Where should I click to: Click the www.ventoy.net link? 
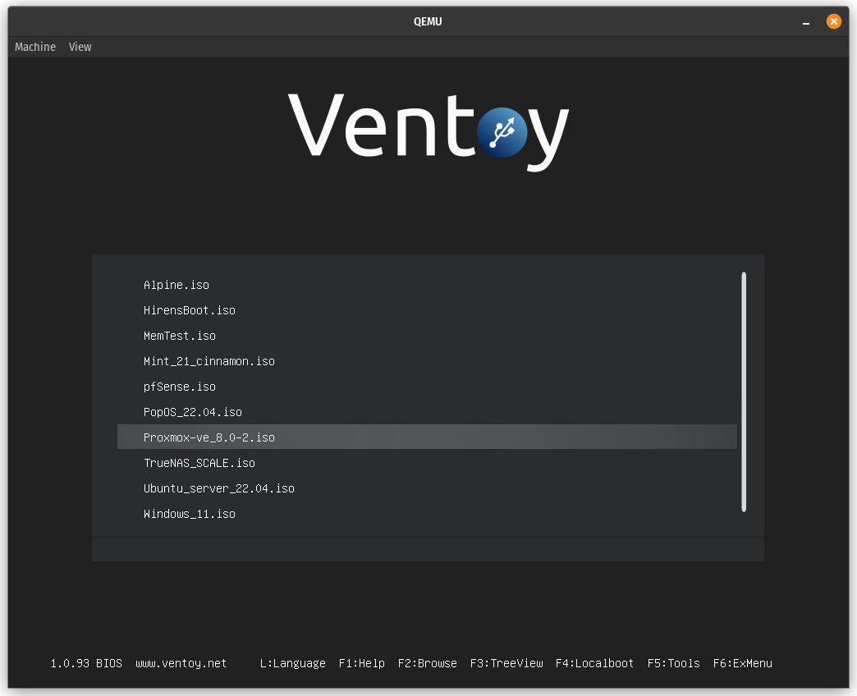tap(181, 663)
